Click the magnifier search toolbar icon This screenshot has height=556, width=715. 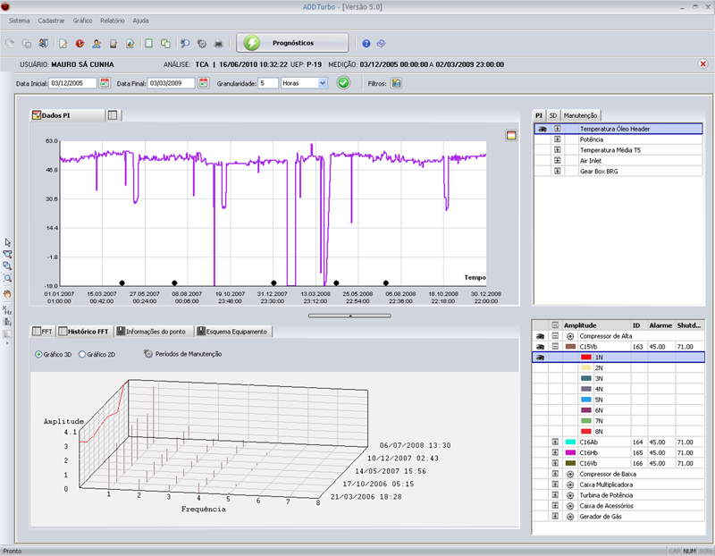coord(185,43)
